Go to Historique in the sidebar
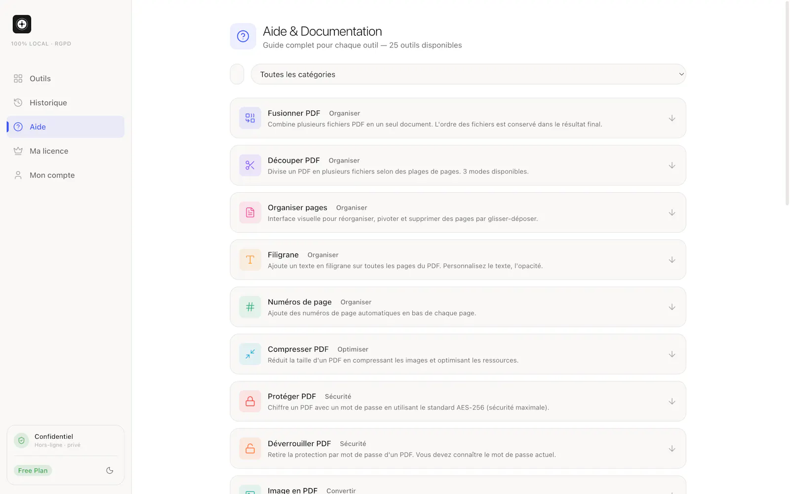The image size is (790, 494). (66, 103)
